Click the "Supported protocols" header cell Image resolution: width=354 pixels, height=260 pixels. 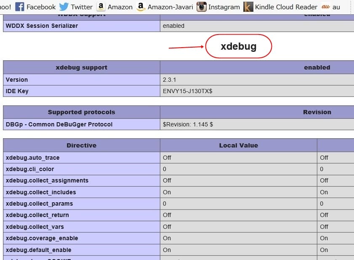click(81, 112)
